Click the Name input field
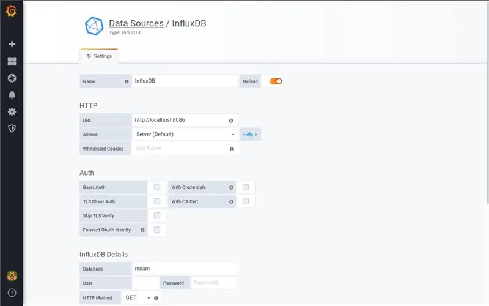The width and height of the screenshot is (489, 306). point(185,81)
